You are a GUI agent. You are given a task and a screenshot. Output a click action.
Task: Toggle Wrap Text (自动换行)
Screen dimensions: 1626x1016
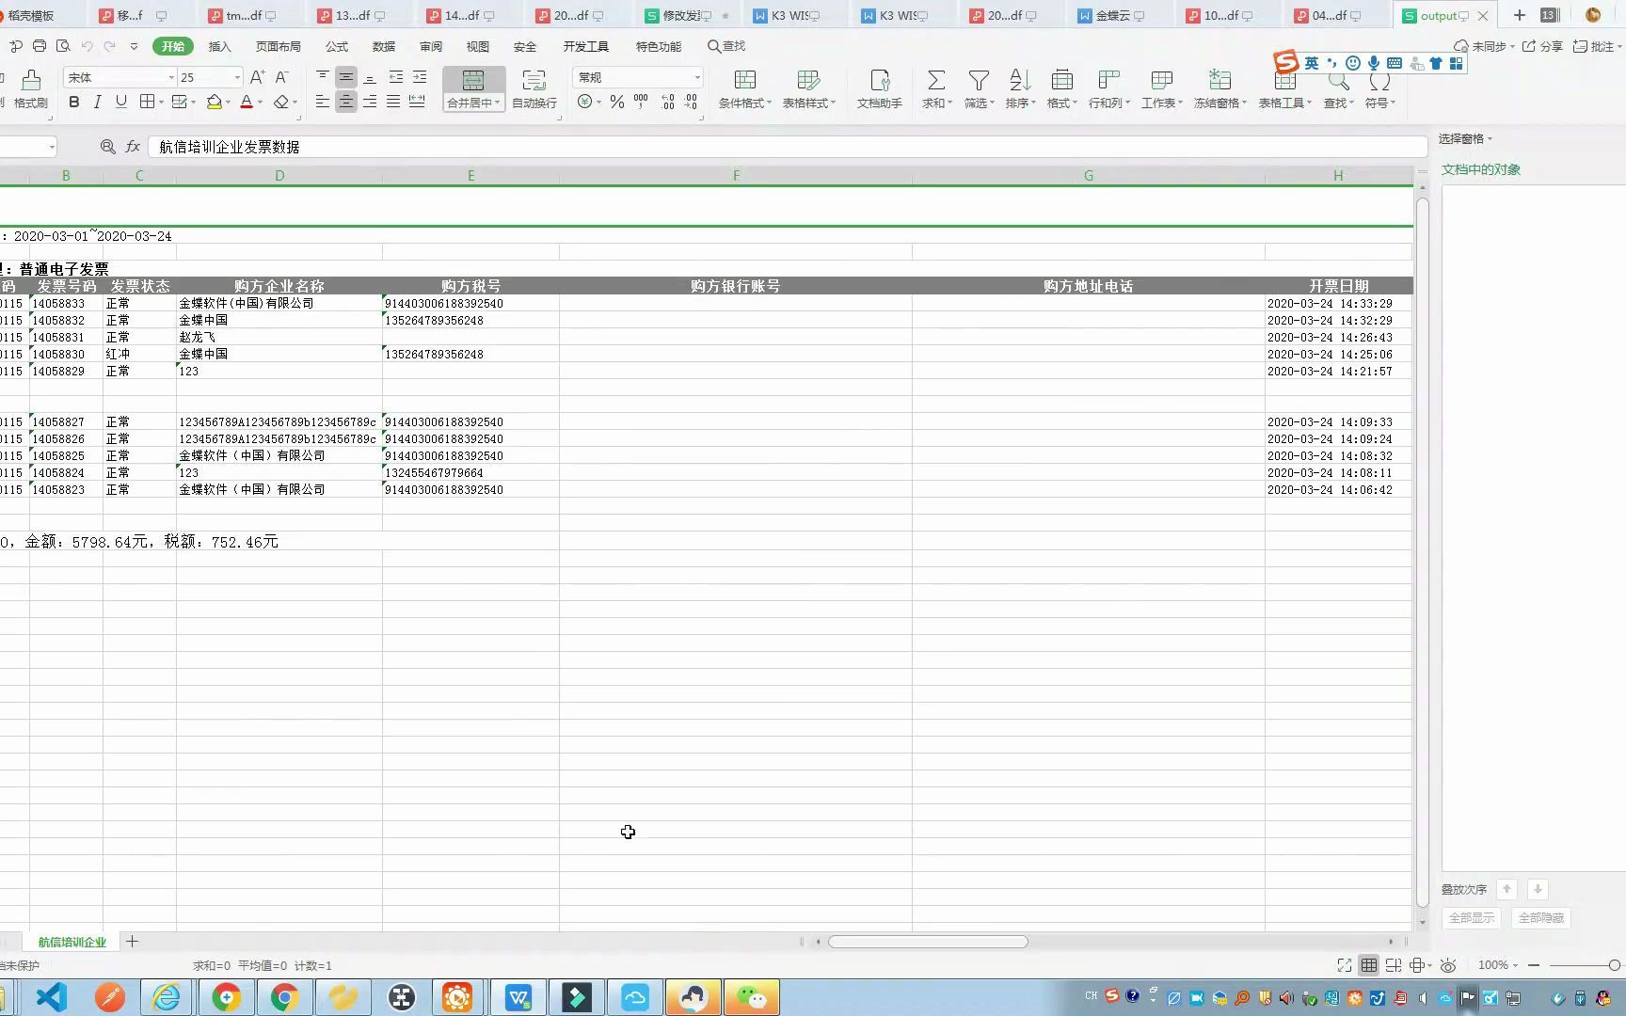click(x=534, y=89)
